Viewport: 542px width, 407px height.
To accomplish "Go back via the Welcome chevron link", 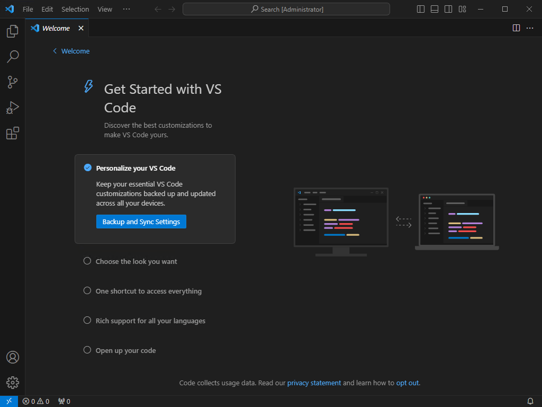I will point(71,51).
